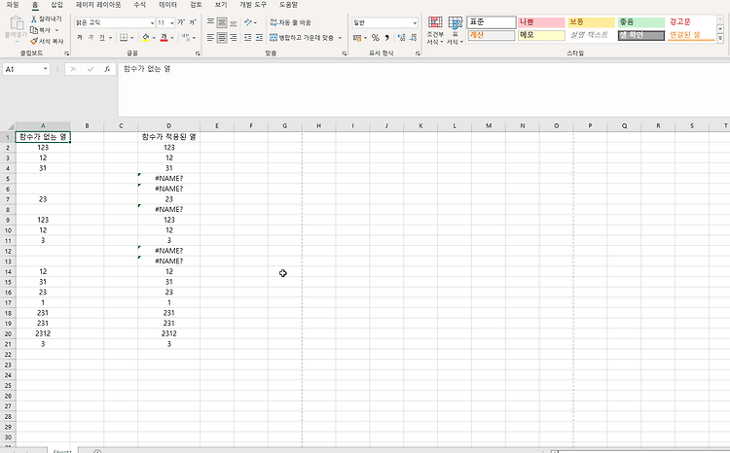The image size is (730, 453).
Task: Open the font name dropdown (맑은 고딕)
Action: tap(152, 22)
